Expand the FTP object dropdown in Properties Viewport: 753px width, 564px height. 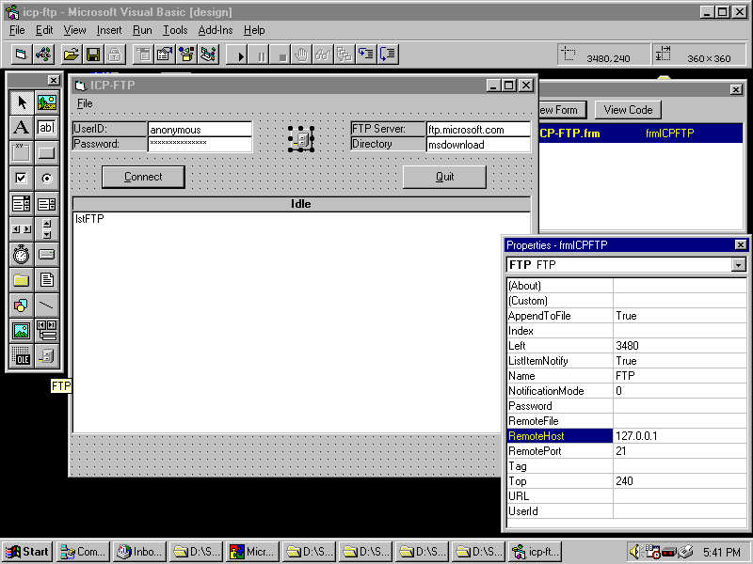[x=737, y=265]
